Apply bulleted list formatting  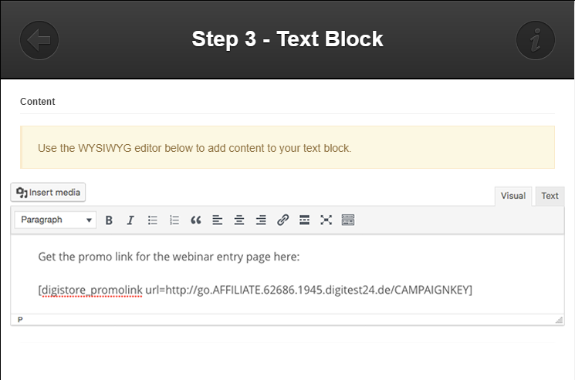[x=153, y=220]
